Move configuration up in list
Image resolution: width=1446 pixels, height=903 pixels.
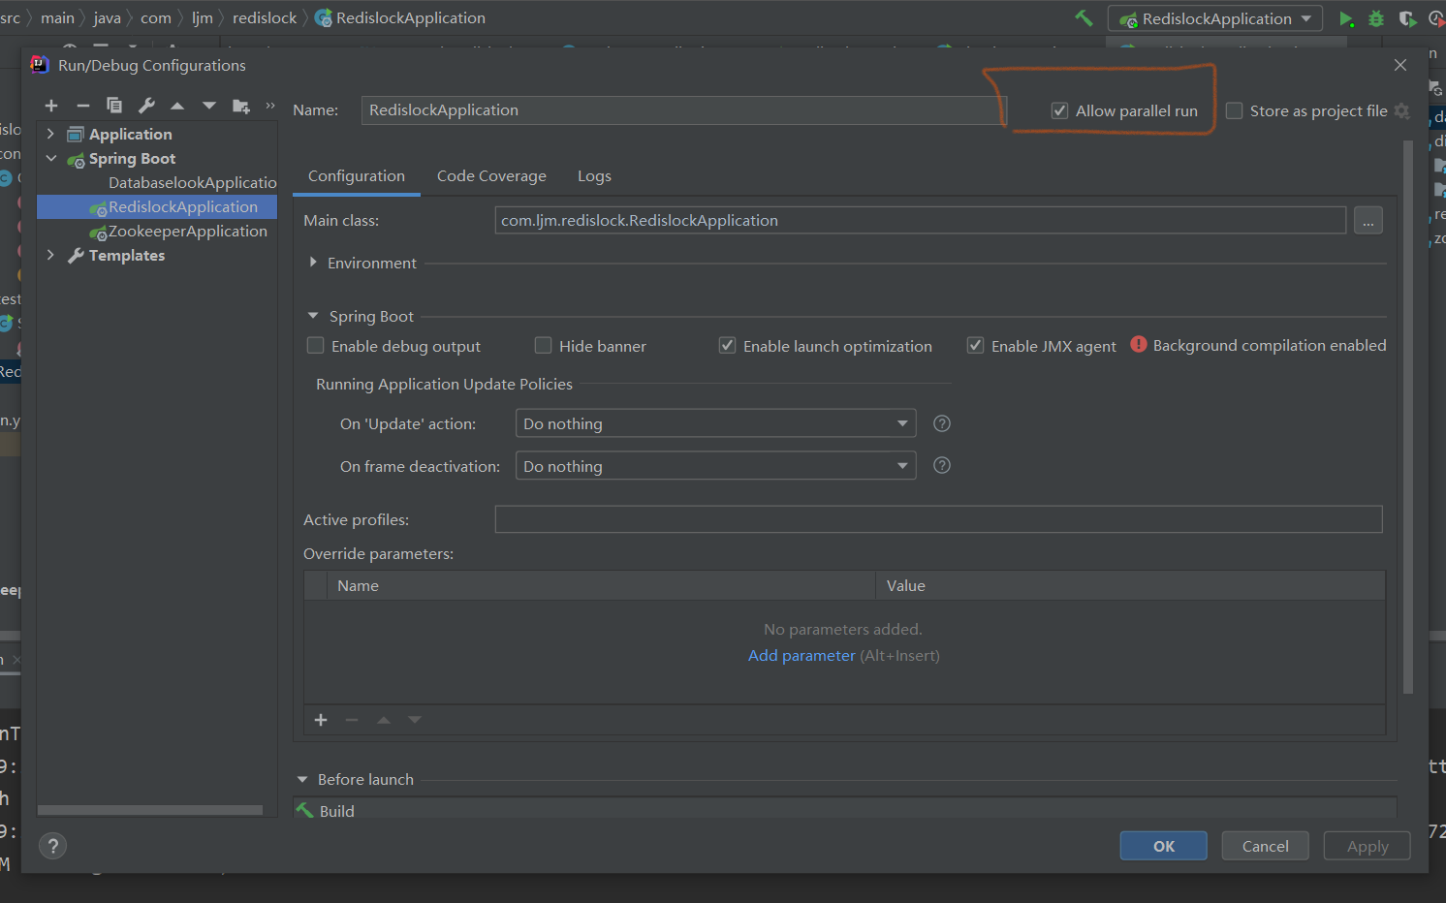point(177,106)
